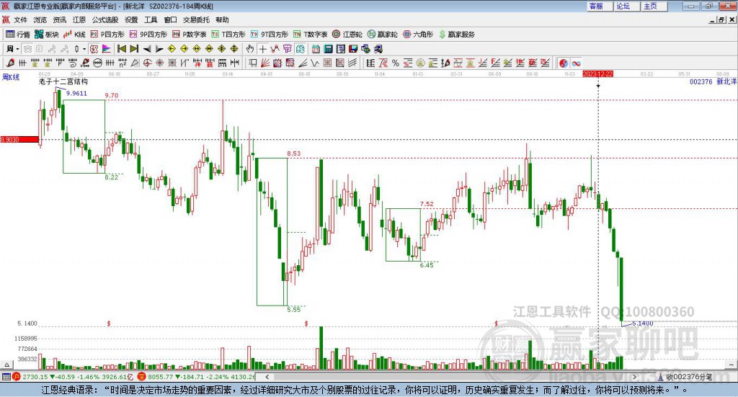Screen dimensions: 738x397
Task: Jump to last bar icon
Action: pos(134,49)
